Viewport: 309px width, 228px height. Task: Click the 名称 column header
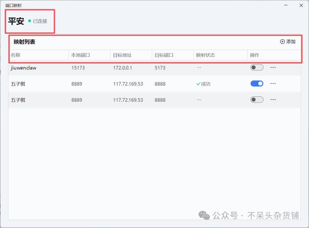point(15,55)
